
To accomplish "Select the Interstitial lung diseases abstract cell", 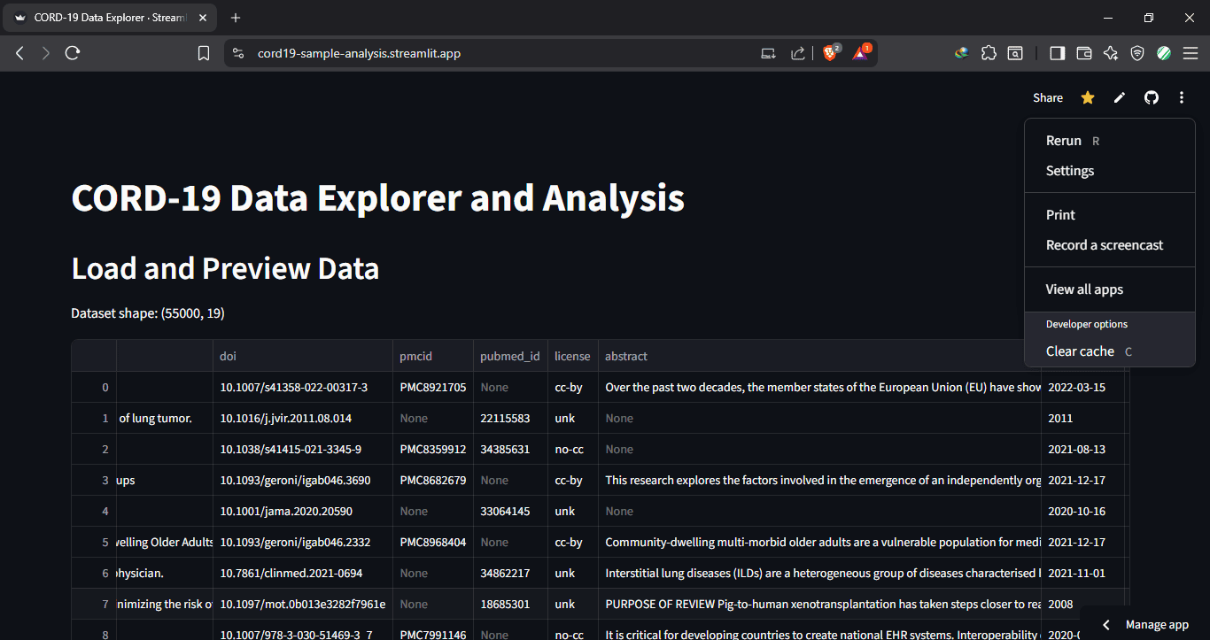I will (x=819, y=574).
